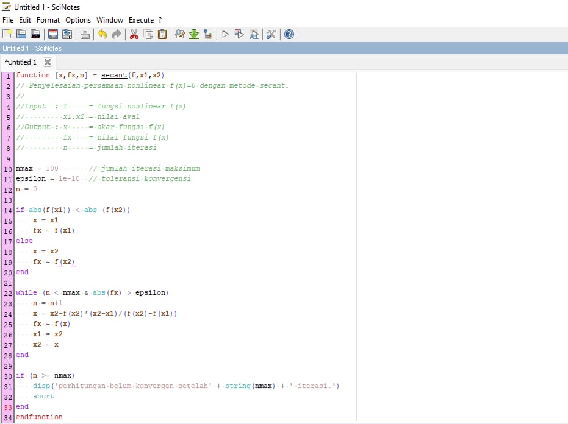Click the 'x2 = x' line
Viewport: 568px width, 424px height.
[46, 344]
